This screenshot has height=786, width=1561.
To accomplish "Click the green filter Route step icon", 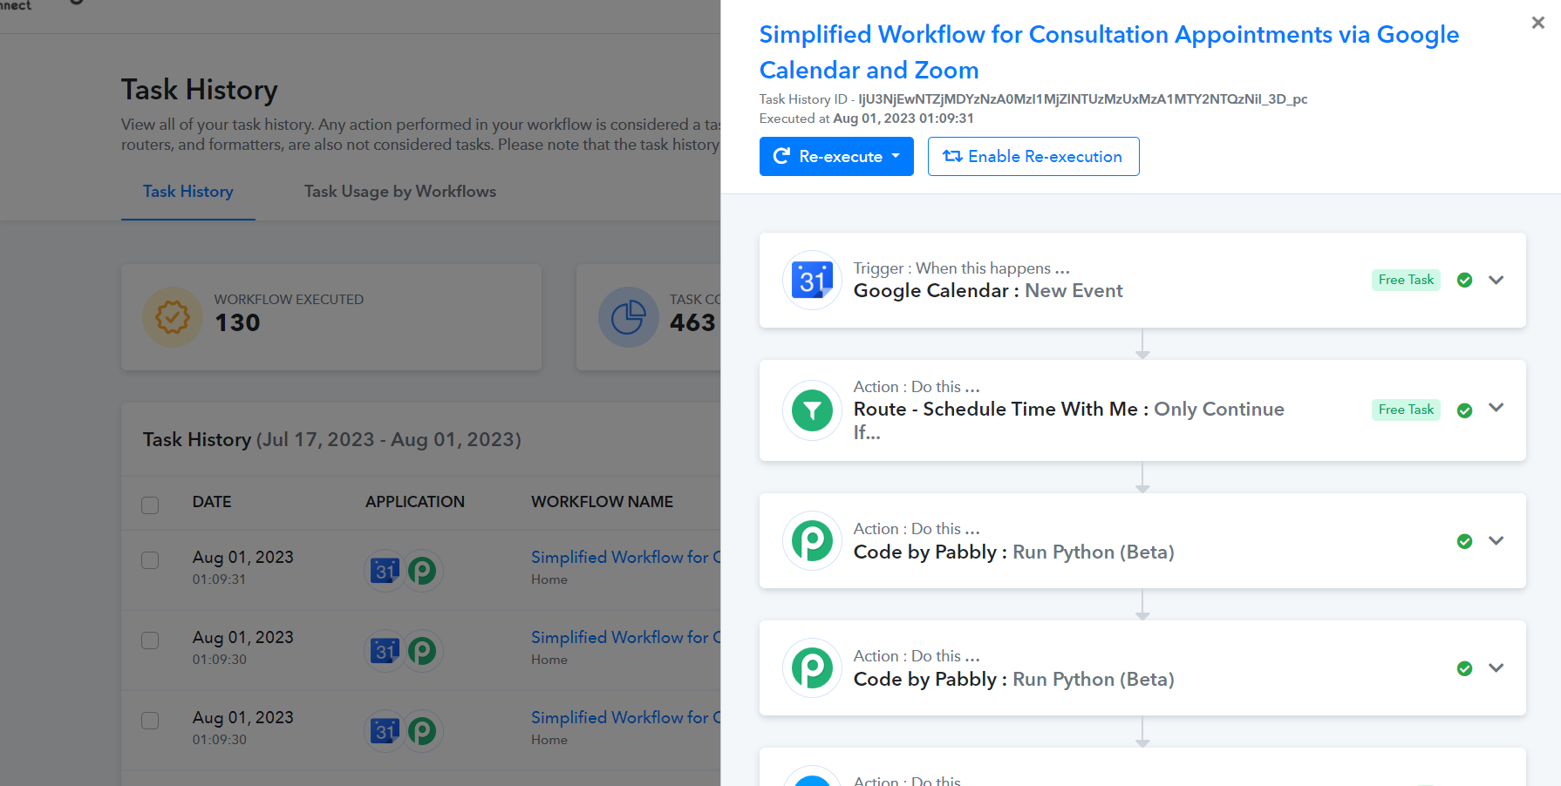I will click(812, 410).
